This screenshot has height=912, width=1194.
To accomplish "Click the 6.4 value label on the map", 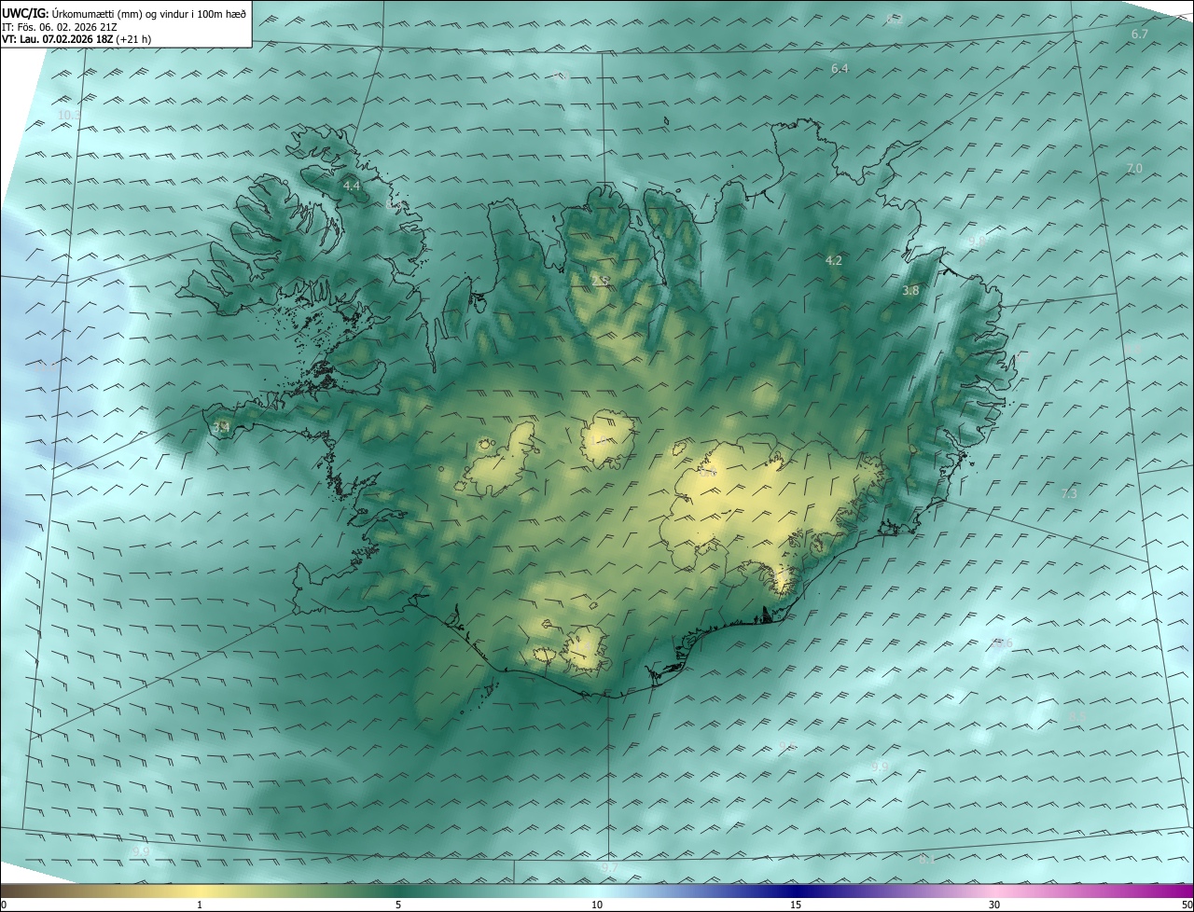I will (839, 69).
